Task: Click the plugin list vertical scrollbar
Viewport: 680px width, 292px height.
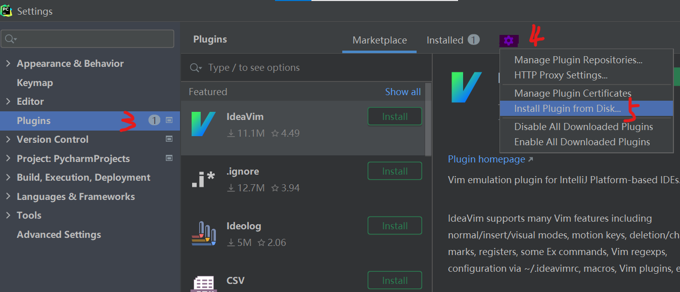Action: click(428, 119)
